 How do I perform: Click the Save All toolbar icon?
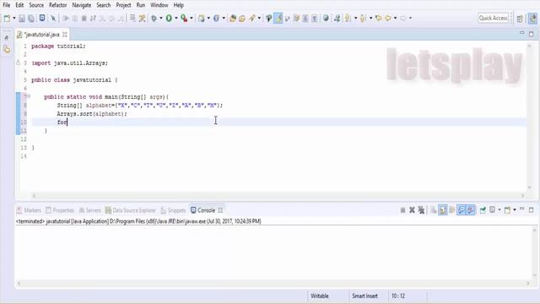(x=31, y=19)
